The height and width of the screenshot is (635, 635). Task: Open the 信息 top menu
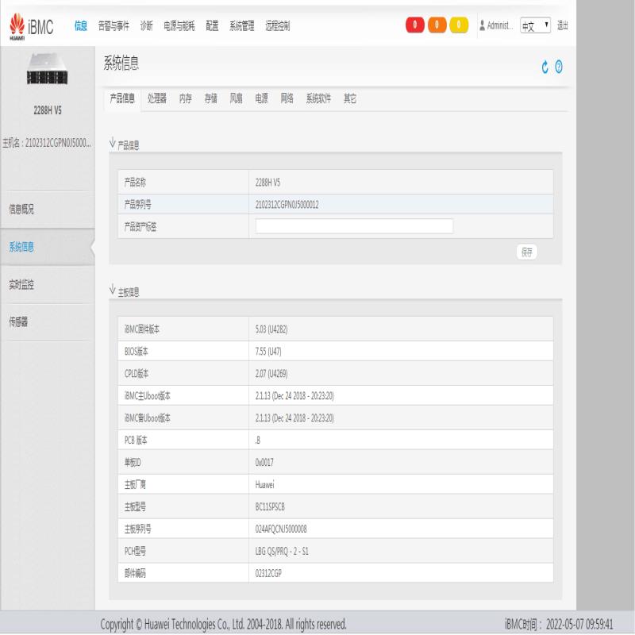point(81,26)
